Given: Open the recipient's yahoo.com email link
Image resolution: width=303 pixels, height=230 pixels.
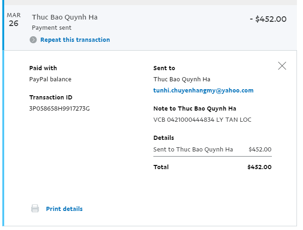Looking at the screenshot, I should click(203, 91).
